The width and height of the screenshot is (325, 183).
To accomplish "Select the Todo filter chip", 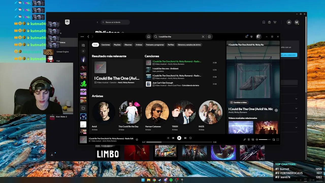I will (x=95, y=45).
